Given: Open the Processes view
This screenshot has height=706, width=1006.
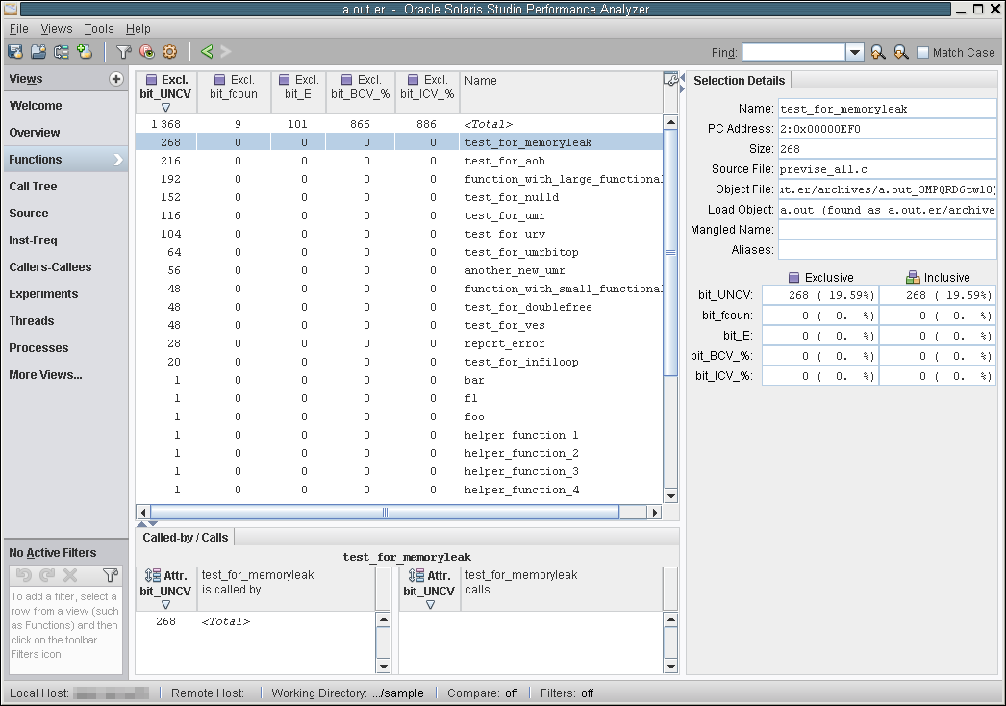Looking at the screenshot, I should (x=65, y=348).
